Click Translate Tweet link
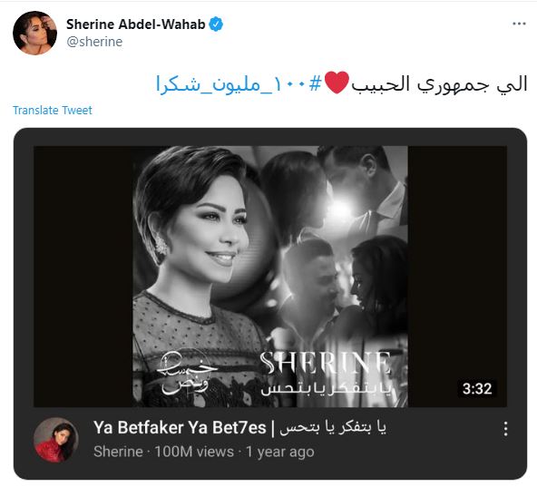 pyautogui.click(x=53, y=111)
